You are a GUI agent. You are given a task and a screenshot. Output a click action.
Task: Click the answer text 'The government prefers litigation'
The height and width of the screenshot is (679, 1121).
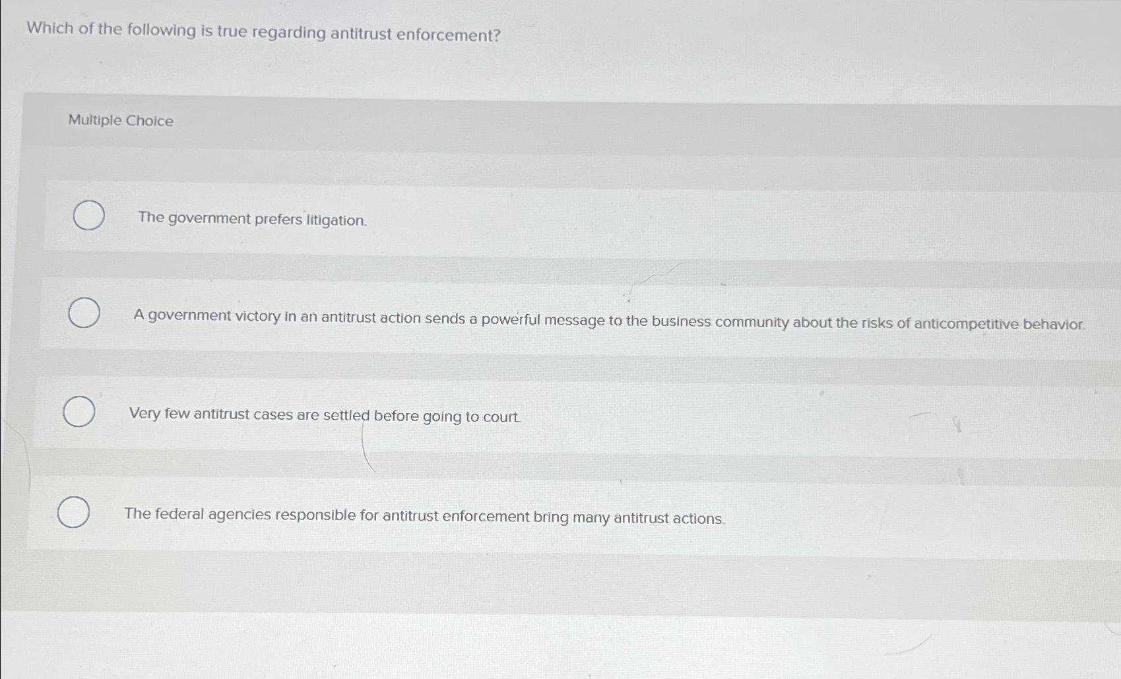pyautogui.click(x=251, y=218)
